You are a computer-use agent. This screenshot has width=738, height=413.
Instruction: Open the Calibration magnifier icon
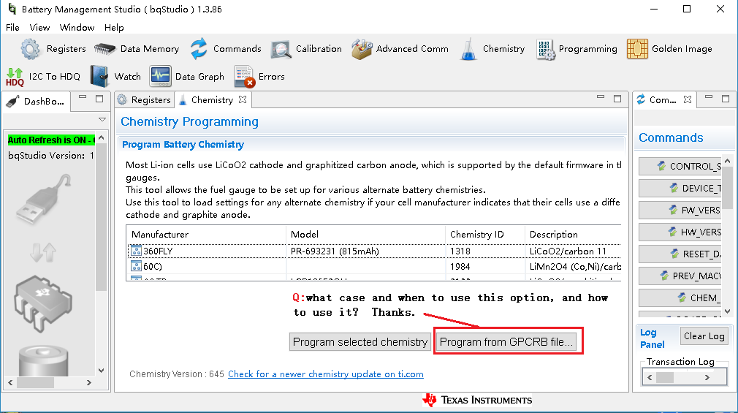click(x=281, y=50)
